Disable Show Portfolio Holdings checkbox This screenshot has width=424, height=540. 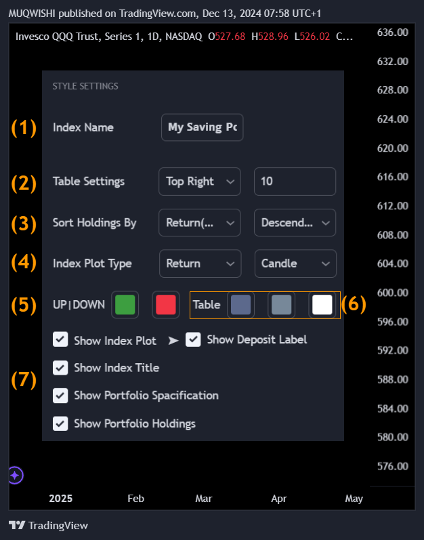(x=60, y=423)
